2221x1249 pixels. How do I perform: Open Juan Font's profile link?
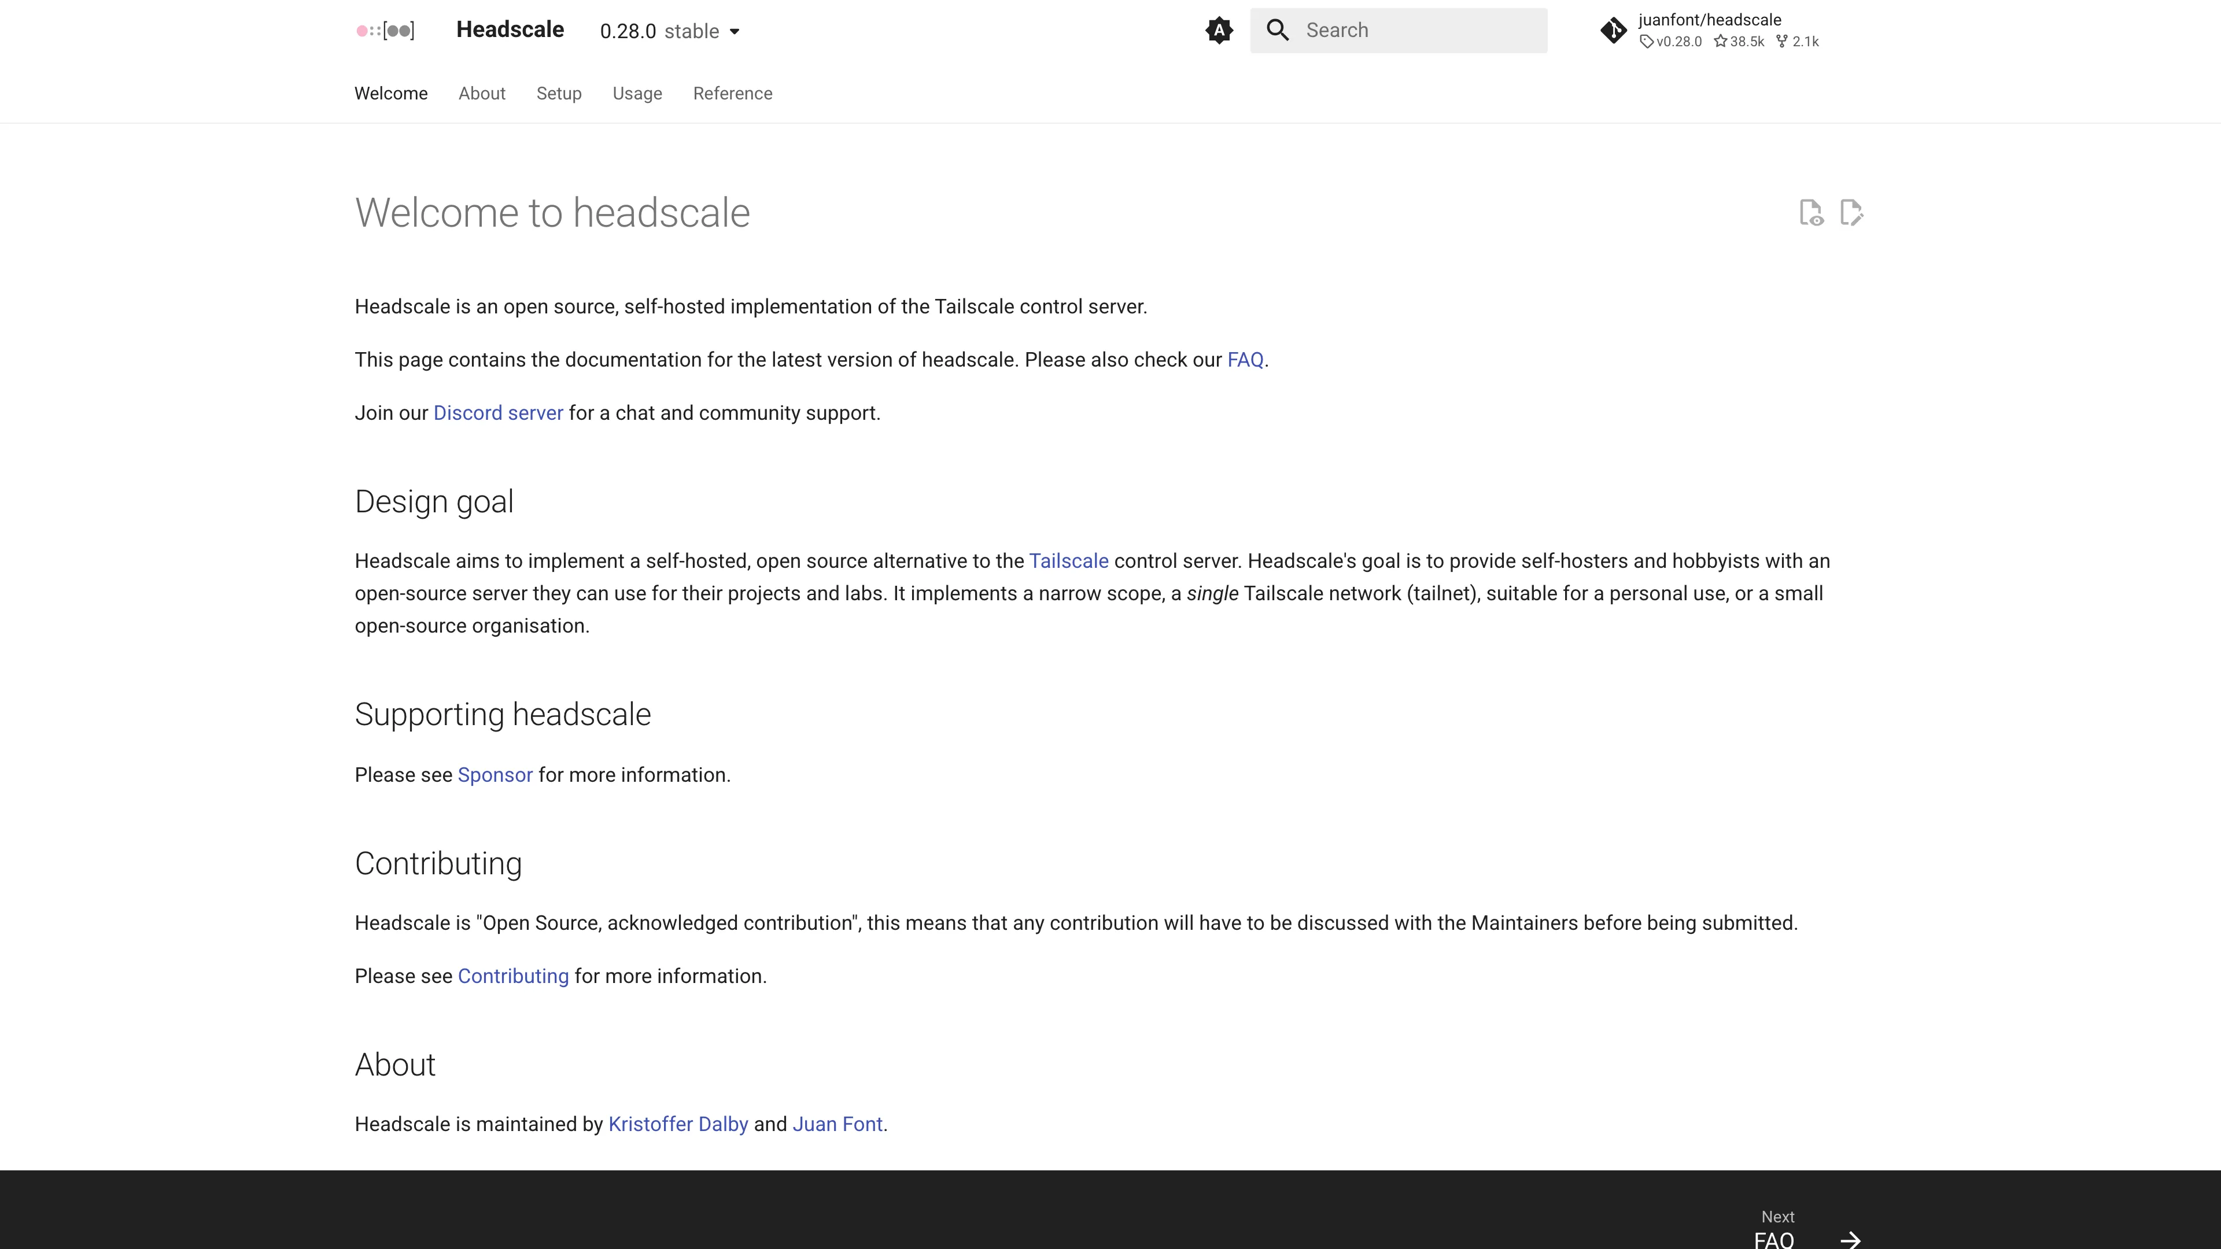[837, 1124]
